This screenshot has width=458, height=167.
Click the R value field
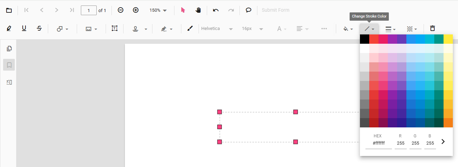(401, 143)
